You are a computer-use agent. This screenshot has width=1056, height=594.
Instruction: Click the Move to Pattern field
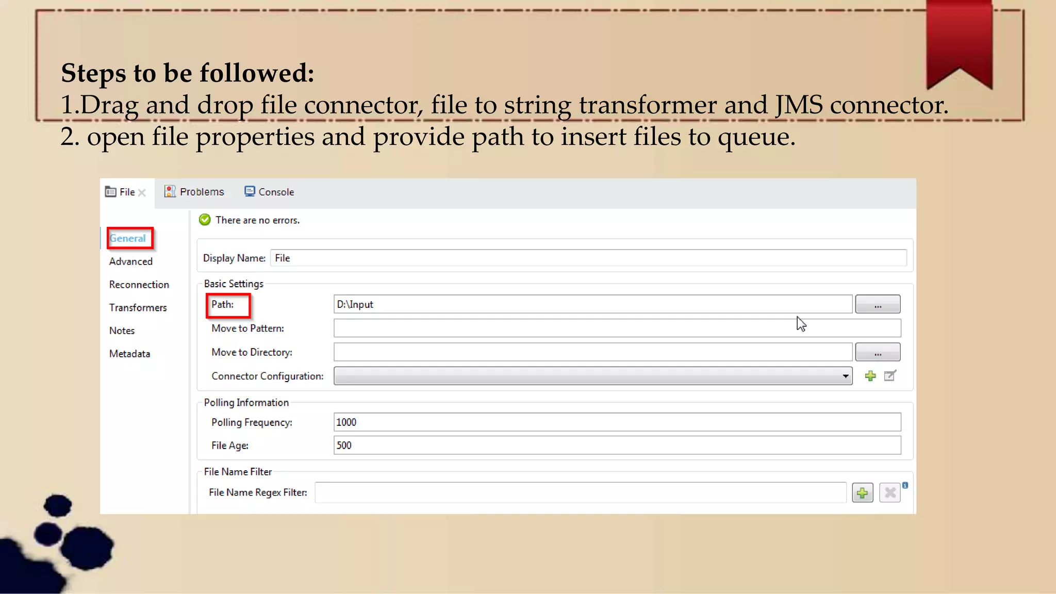click(617, 328)
